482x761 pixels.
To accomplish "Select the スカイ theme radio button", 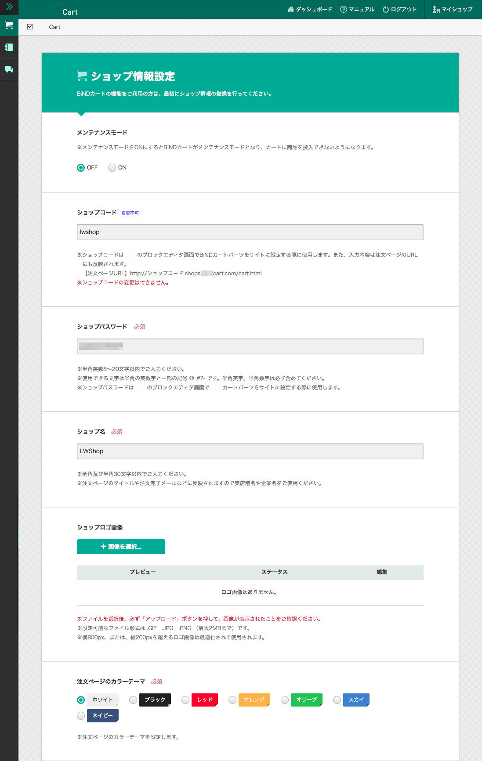I will pos(337,700).
